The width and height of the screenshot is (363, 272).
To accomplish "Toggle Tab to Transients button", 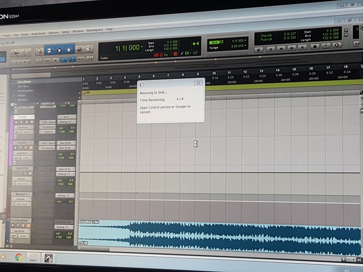I will click(x=47, y=60).
